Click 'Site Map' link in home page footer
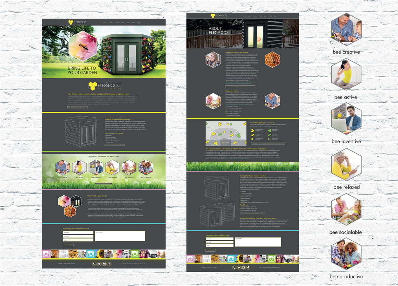This screenshot has width=398, height=286. pos(60,264)
